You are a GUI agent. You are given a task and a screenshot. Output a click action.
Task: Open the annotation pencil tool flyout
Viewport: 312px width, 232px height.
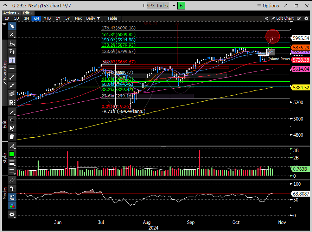point(12,35)
